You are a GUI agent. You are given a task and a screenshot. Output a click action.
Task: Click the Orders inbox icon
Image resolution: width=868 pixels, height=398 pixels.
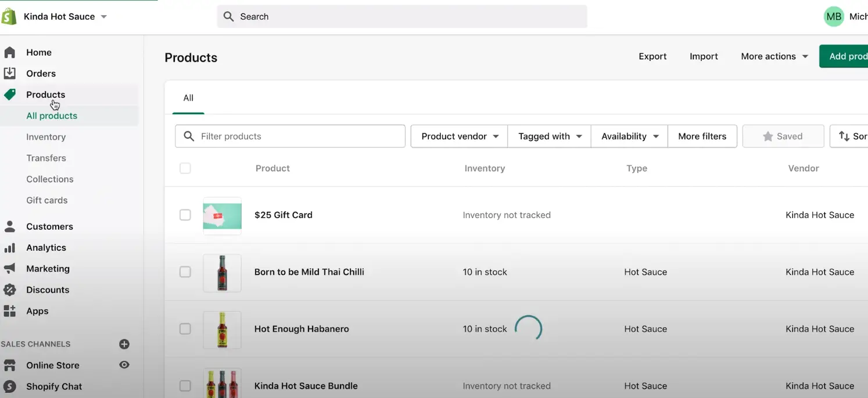point(9,73)
